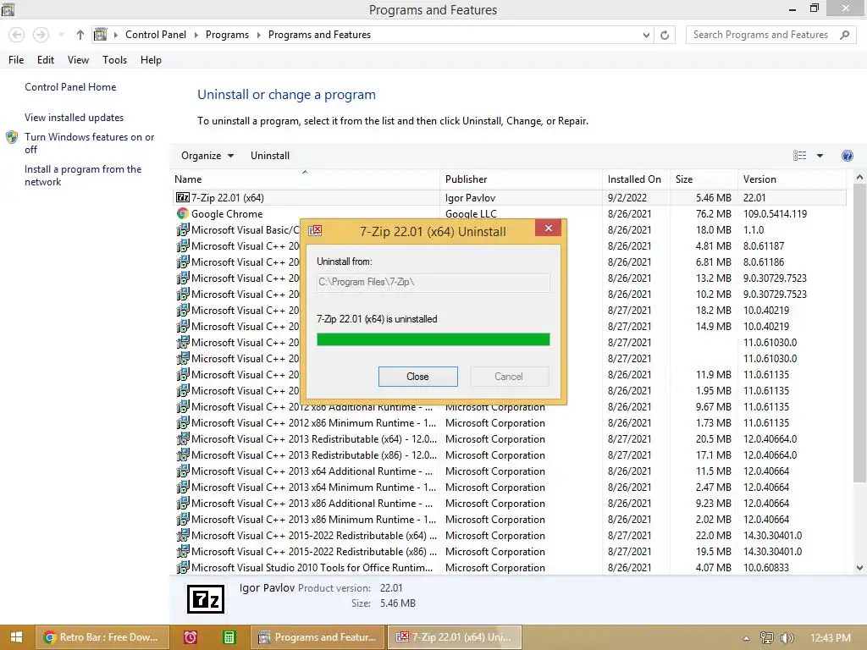Viewport: 867px width, 650px height.
Task: Open Control Panel Home link
Action: (70, 87)
